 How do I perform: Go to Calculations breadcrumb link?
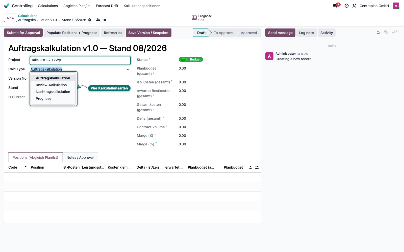coord(28,16)
